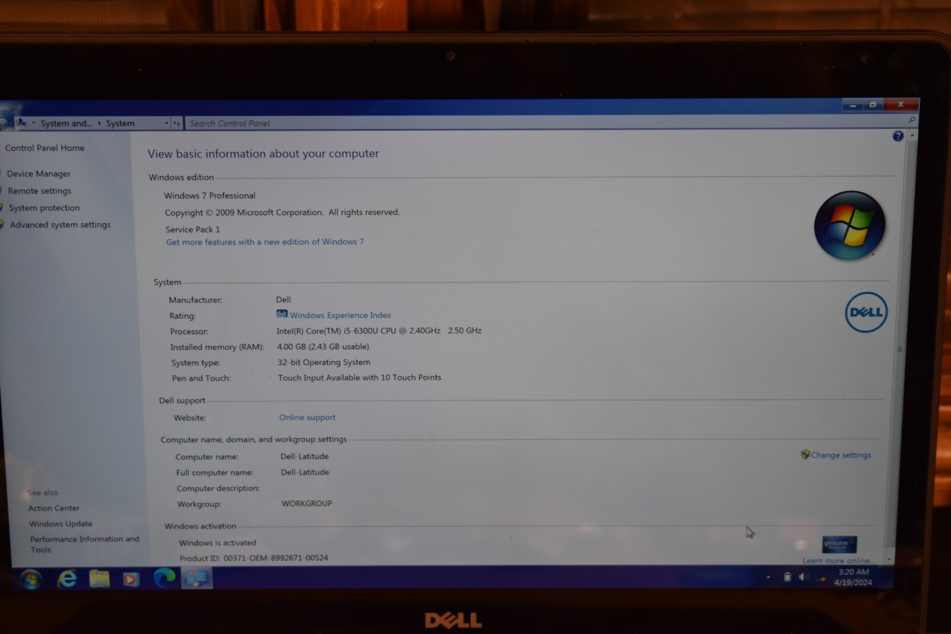Click the 4.00 GB (2.43 GB usable) value
951x634 pixels.
point(323,346)
